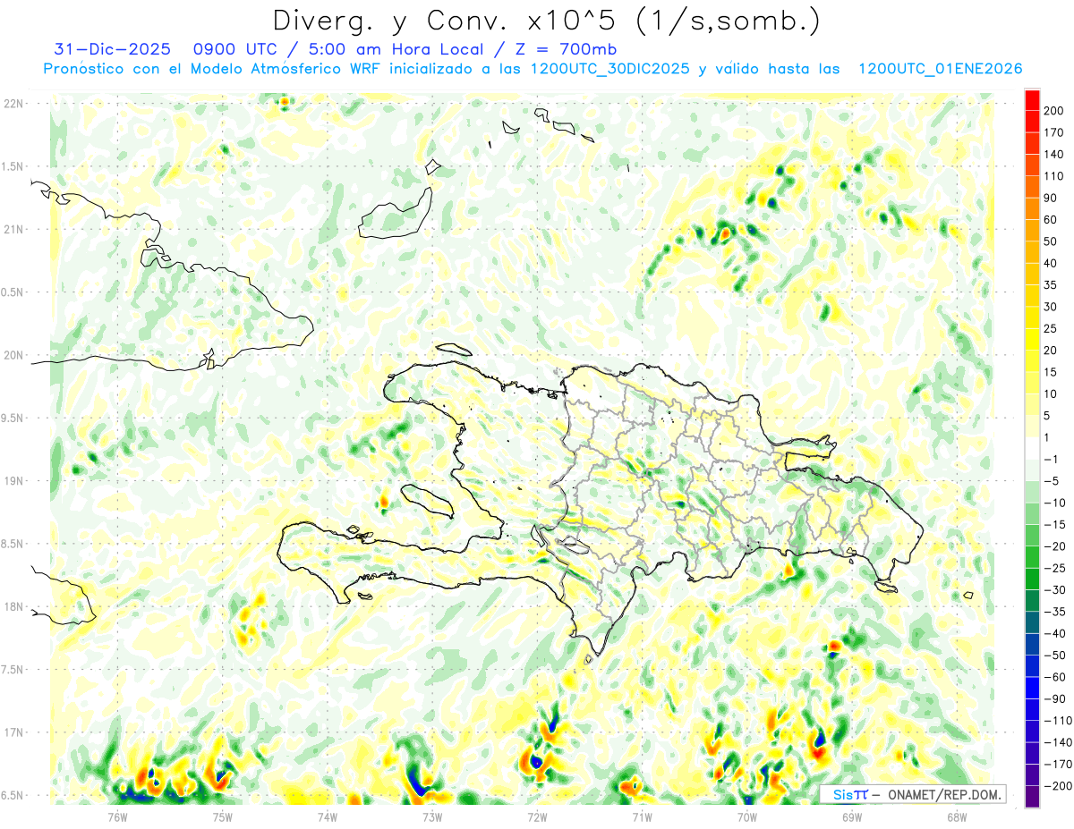Click the '69W' longitude label
1074x829 pixels.
click(x=852, y=816)
